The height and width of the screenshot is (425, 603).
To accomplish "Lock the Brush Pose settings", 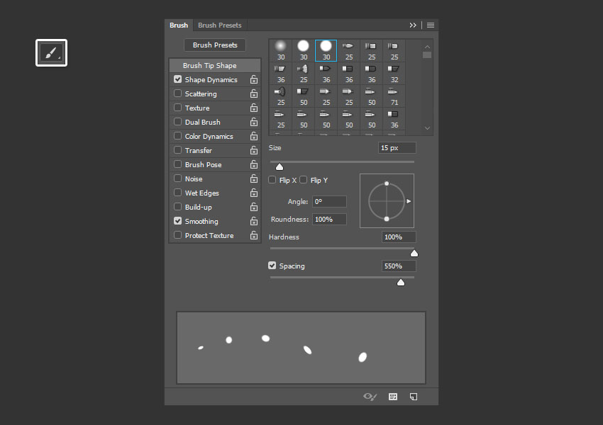I will pos(254,165).
